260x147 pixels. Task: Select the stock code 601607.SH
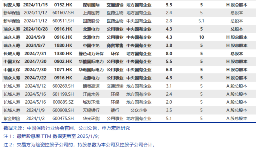pyautogui.click(x=63, y=13)
